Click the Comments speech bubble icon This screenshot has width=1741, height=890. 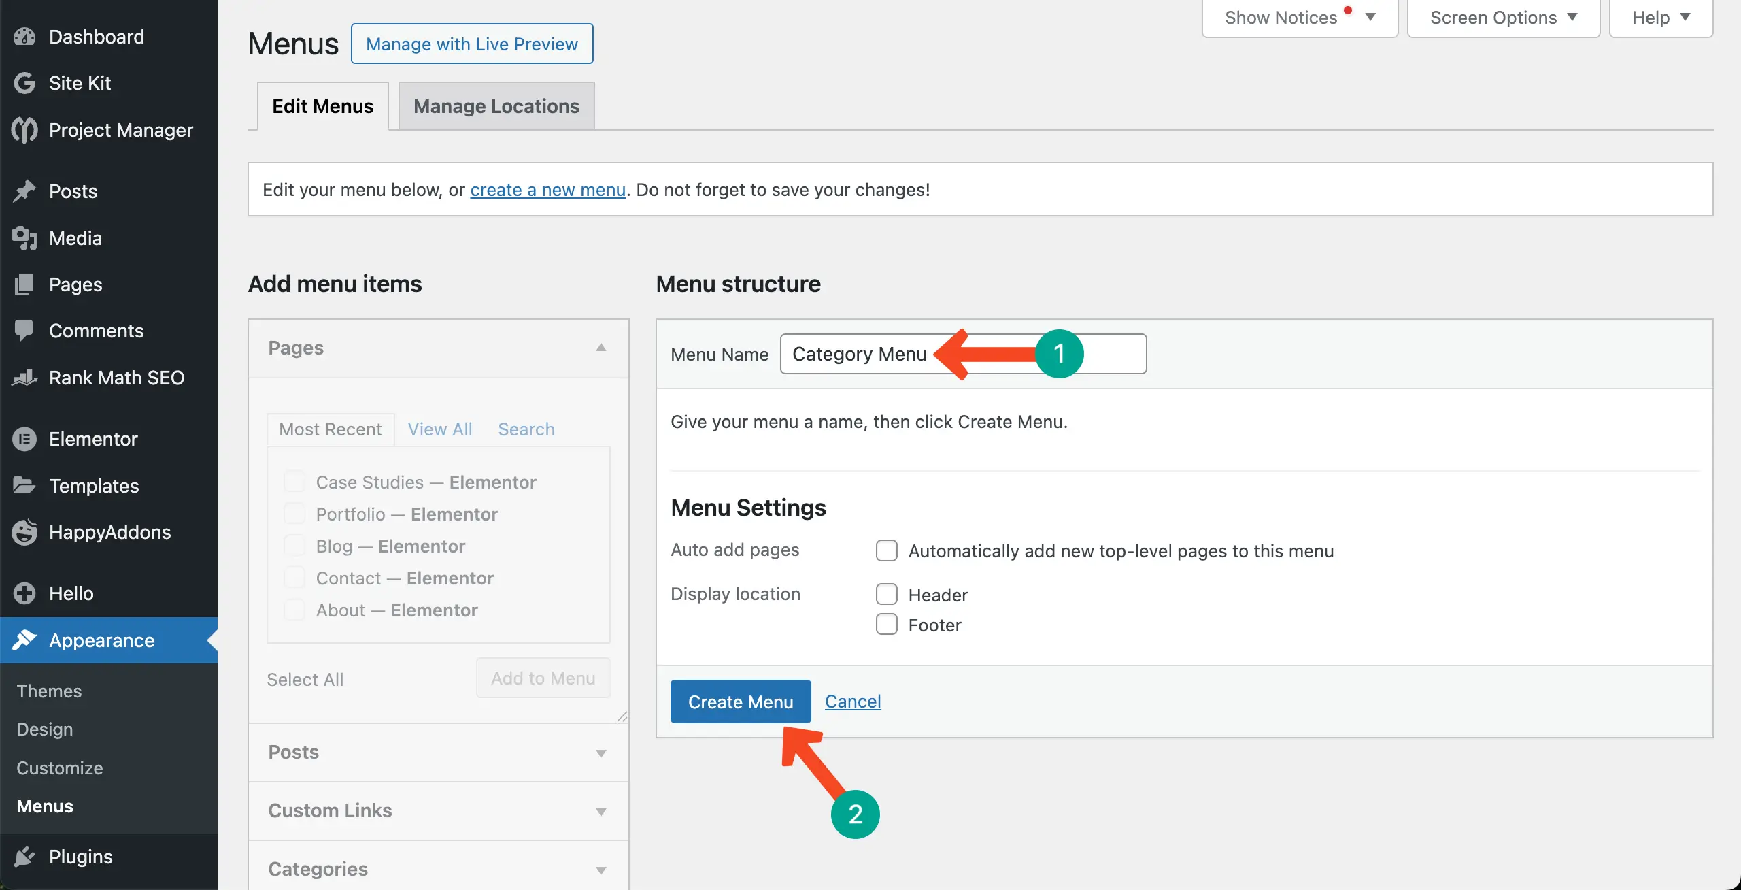[24, 331]
